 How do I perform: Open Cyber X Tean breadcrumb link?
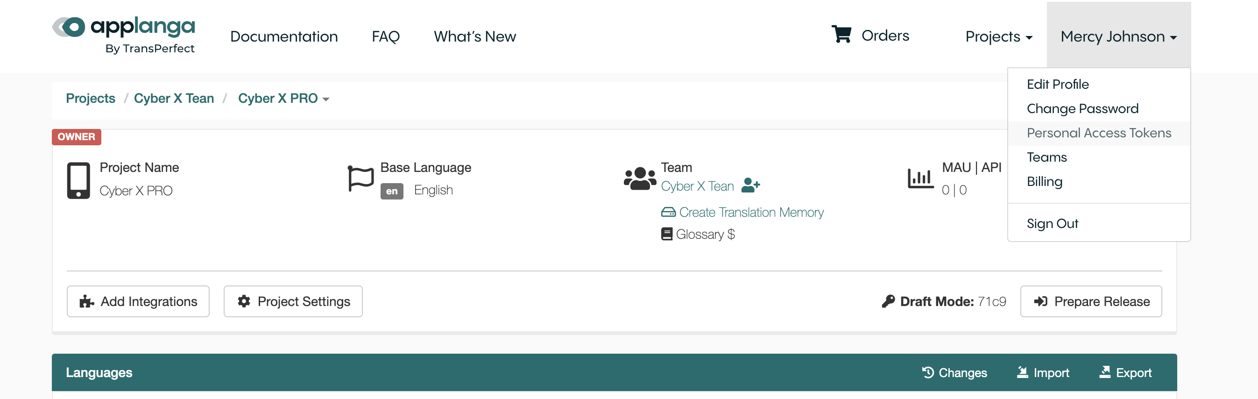click(174, 98)
